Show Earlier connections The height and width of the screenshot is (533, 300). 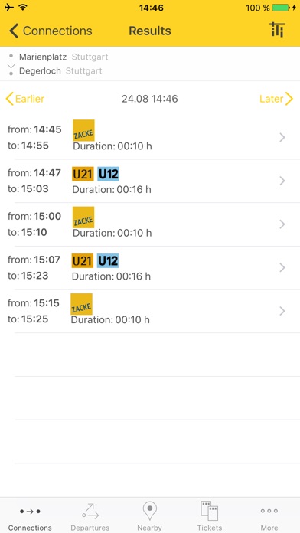coord(24,99)
